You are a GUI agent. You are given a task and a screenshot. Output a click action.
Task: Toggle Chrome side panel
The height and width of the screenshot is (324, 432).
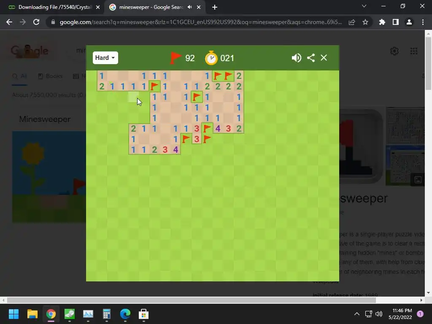click(x=396, y=22)
